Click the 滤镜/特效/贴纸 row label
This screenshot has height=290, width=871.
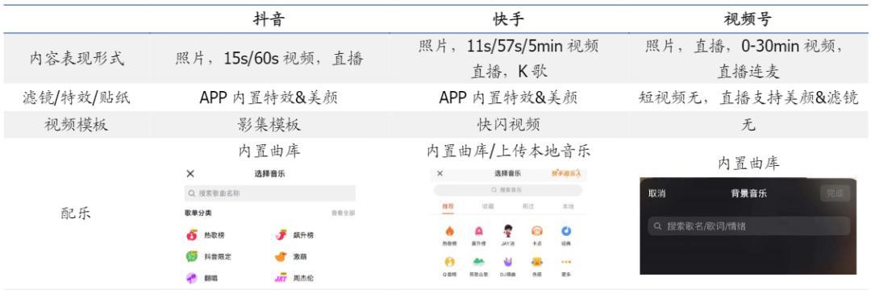point(76,97)
